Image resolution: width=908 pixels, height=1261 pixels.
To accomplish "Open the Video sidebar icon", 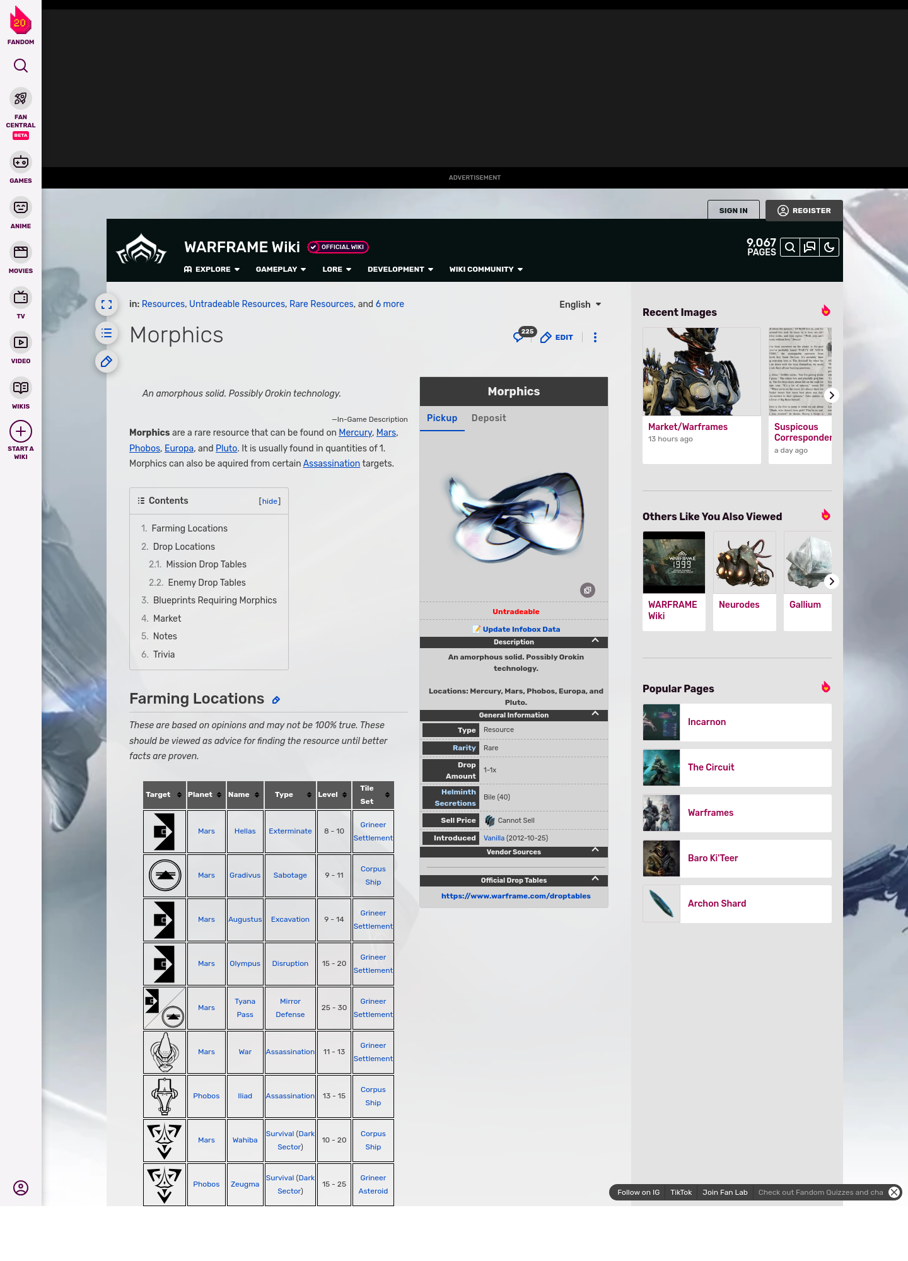I will (21, 342).
